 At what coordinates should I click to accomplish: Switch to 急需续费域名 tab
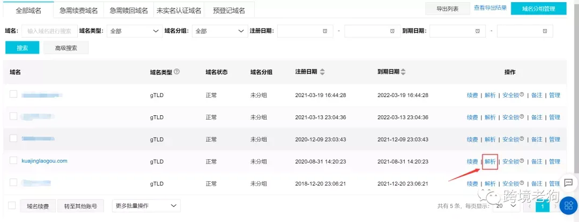pyautogui.click(x=79, y=10)
